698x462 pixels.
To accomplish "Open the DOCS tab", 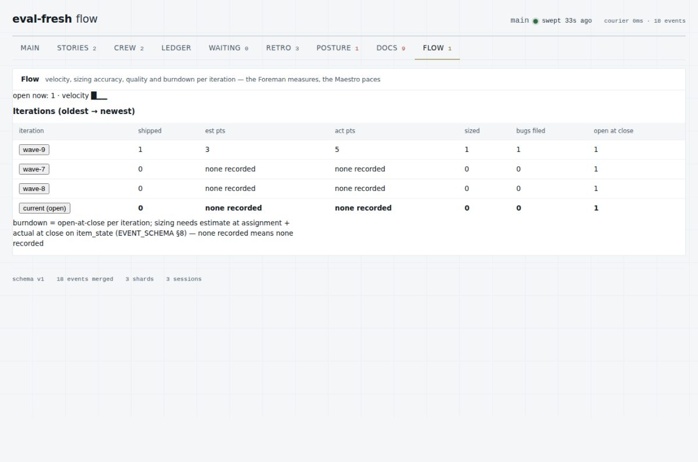I will pos(391,48).
